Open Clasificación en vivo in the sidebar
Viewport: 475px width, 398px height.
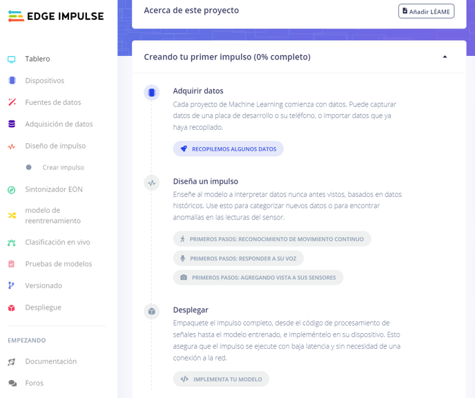coord(57,243)
